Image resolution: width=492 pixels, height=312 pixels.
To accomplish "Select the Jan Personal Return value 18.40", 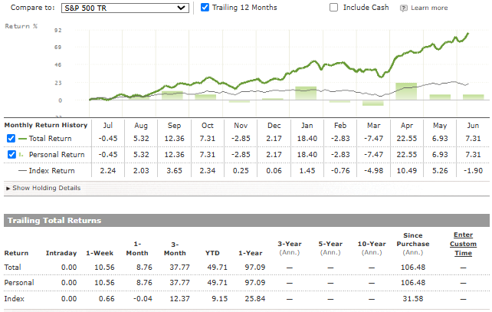I will point(307,154).
